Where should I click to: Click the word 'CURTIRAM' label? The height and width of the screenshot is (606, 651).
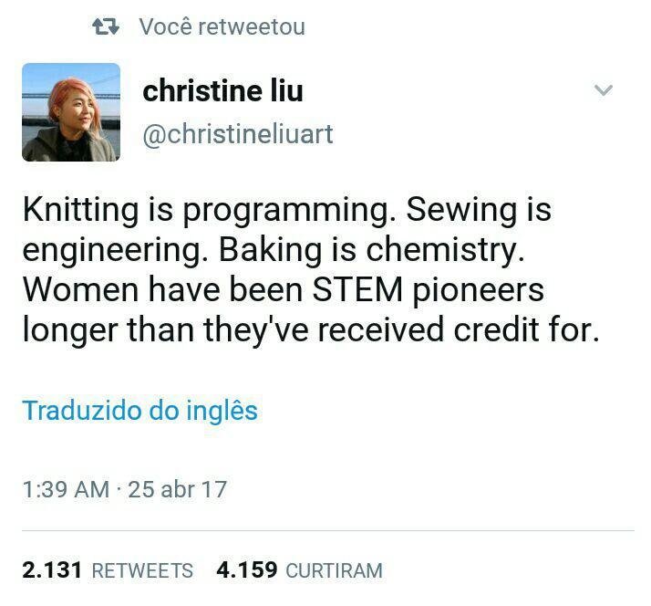[335, 570]
